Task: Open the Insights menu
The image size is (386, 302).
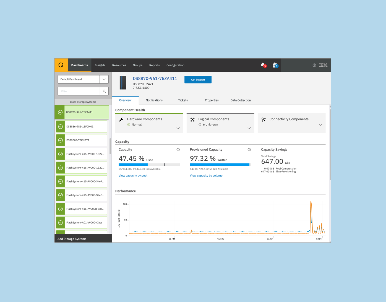Action: (x=100, y=65)
